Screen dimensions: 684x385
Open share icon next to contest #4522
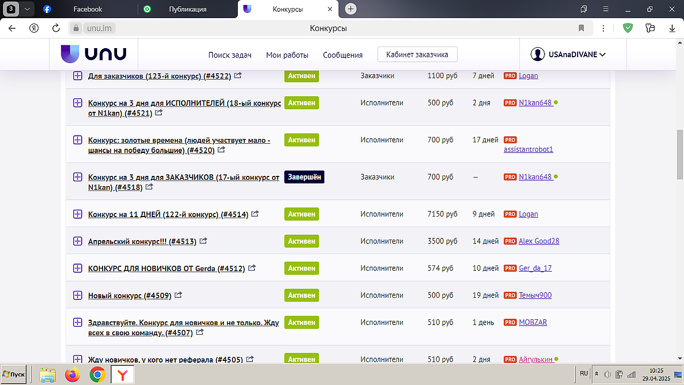[x=238, y=76]
